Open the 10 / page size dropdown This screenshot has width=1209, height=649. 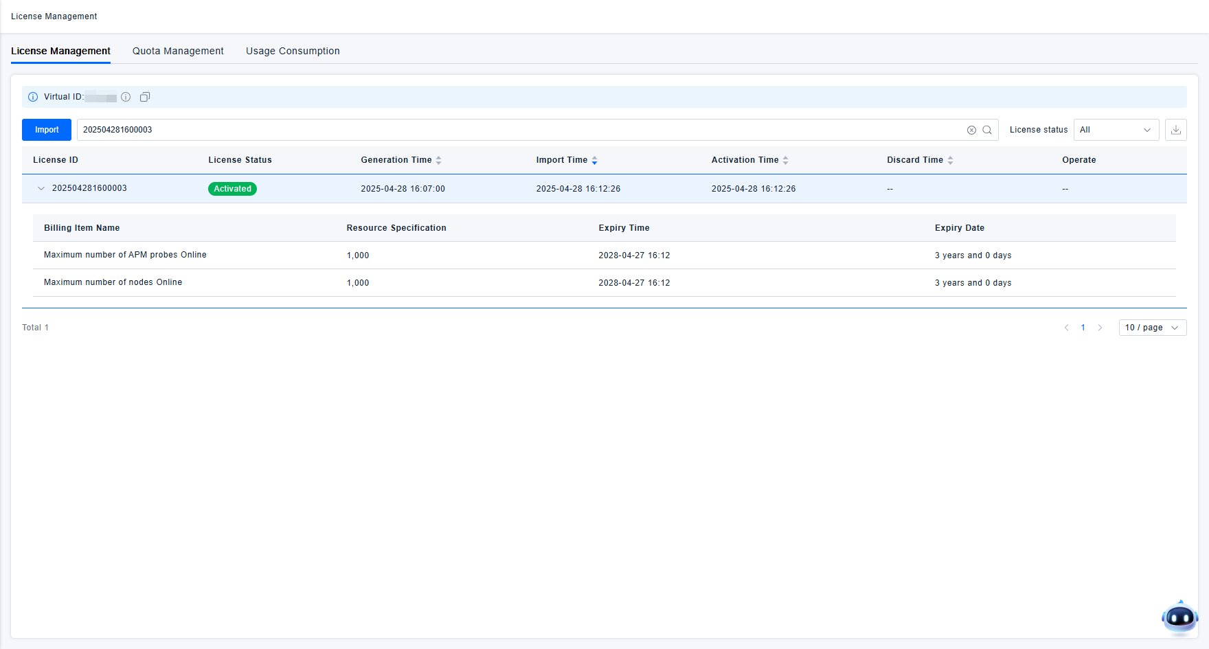(x=1152, y=328)
